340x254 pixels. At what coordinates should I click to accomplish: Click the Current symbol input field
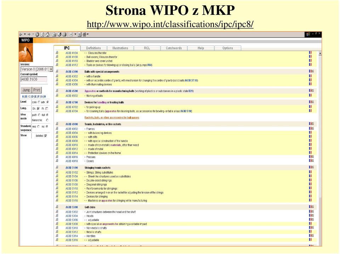click(x=34, y=79)
